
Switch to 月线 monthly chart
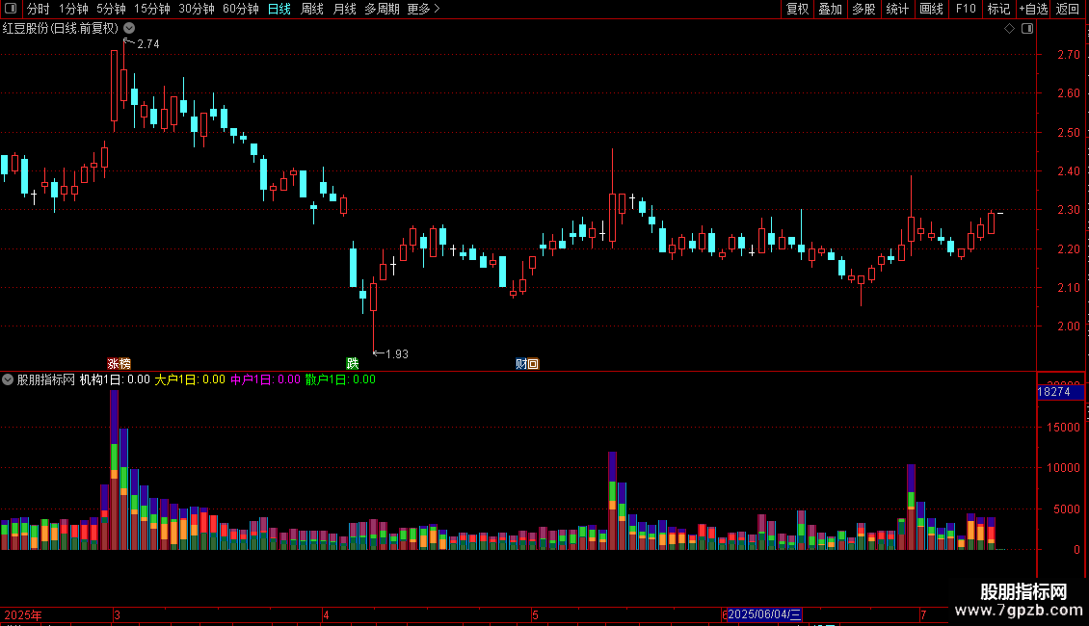click(344, 9)
